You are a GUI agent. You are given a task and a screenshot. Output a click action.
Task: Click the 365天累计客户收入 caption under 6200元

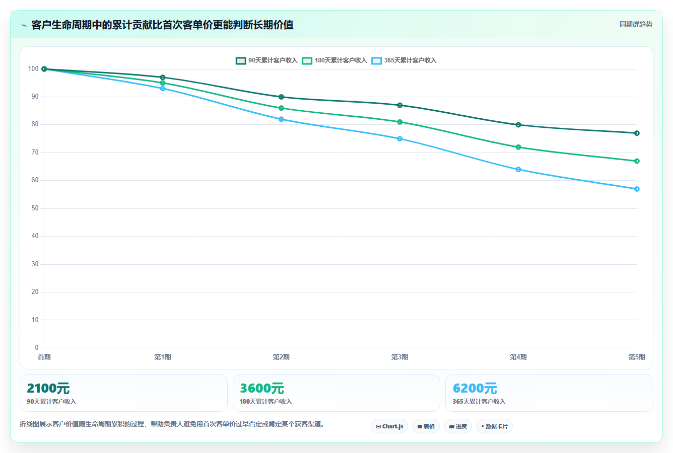click(479, 402)
